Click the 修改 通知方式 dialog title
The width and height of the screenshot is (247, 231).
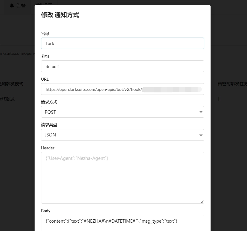60,15
